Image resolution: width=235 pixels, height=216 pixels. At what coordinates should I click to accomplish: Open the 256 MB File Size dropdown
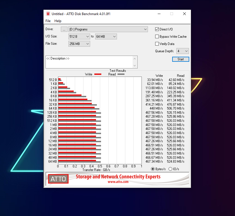click(79, 44)
